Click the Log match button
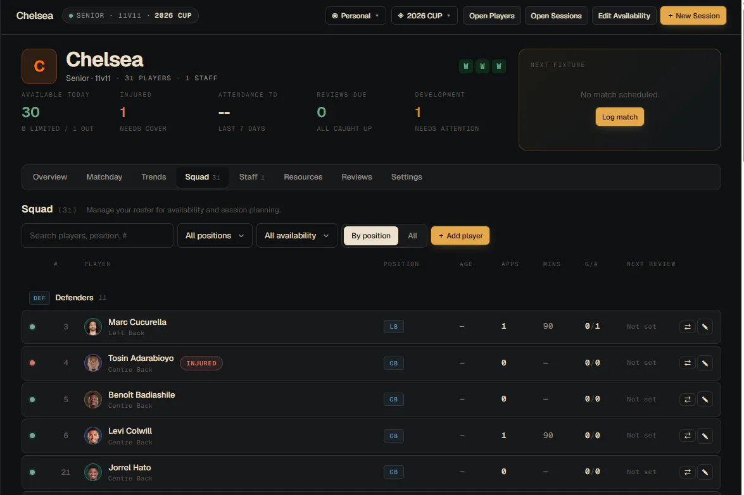 point(620,117)
